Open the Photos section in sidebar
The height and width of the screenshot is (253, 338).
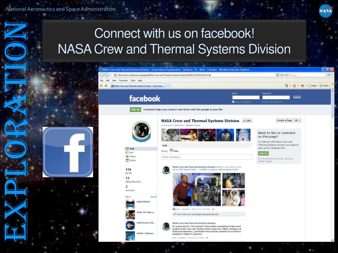[x=131, y=156]
